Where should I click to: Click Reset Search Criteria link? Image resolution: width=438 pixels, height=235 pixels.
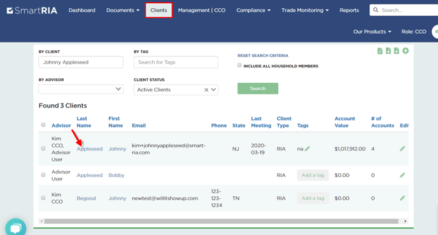(263, 56)
